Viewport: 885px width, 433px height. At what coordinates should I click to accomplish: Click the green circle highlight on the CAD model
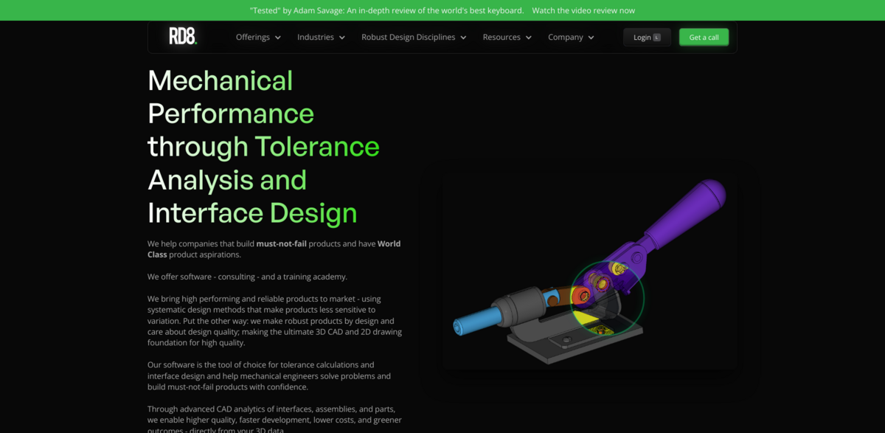click(x=610, y=297)
